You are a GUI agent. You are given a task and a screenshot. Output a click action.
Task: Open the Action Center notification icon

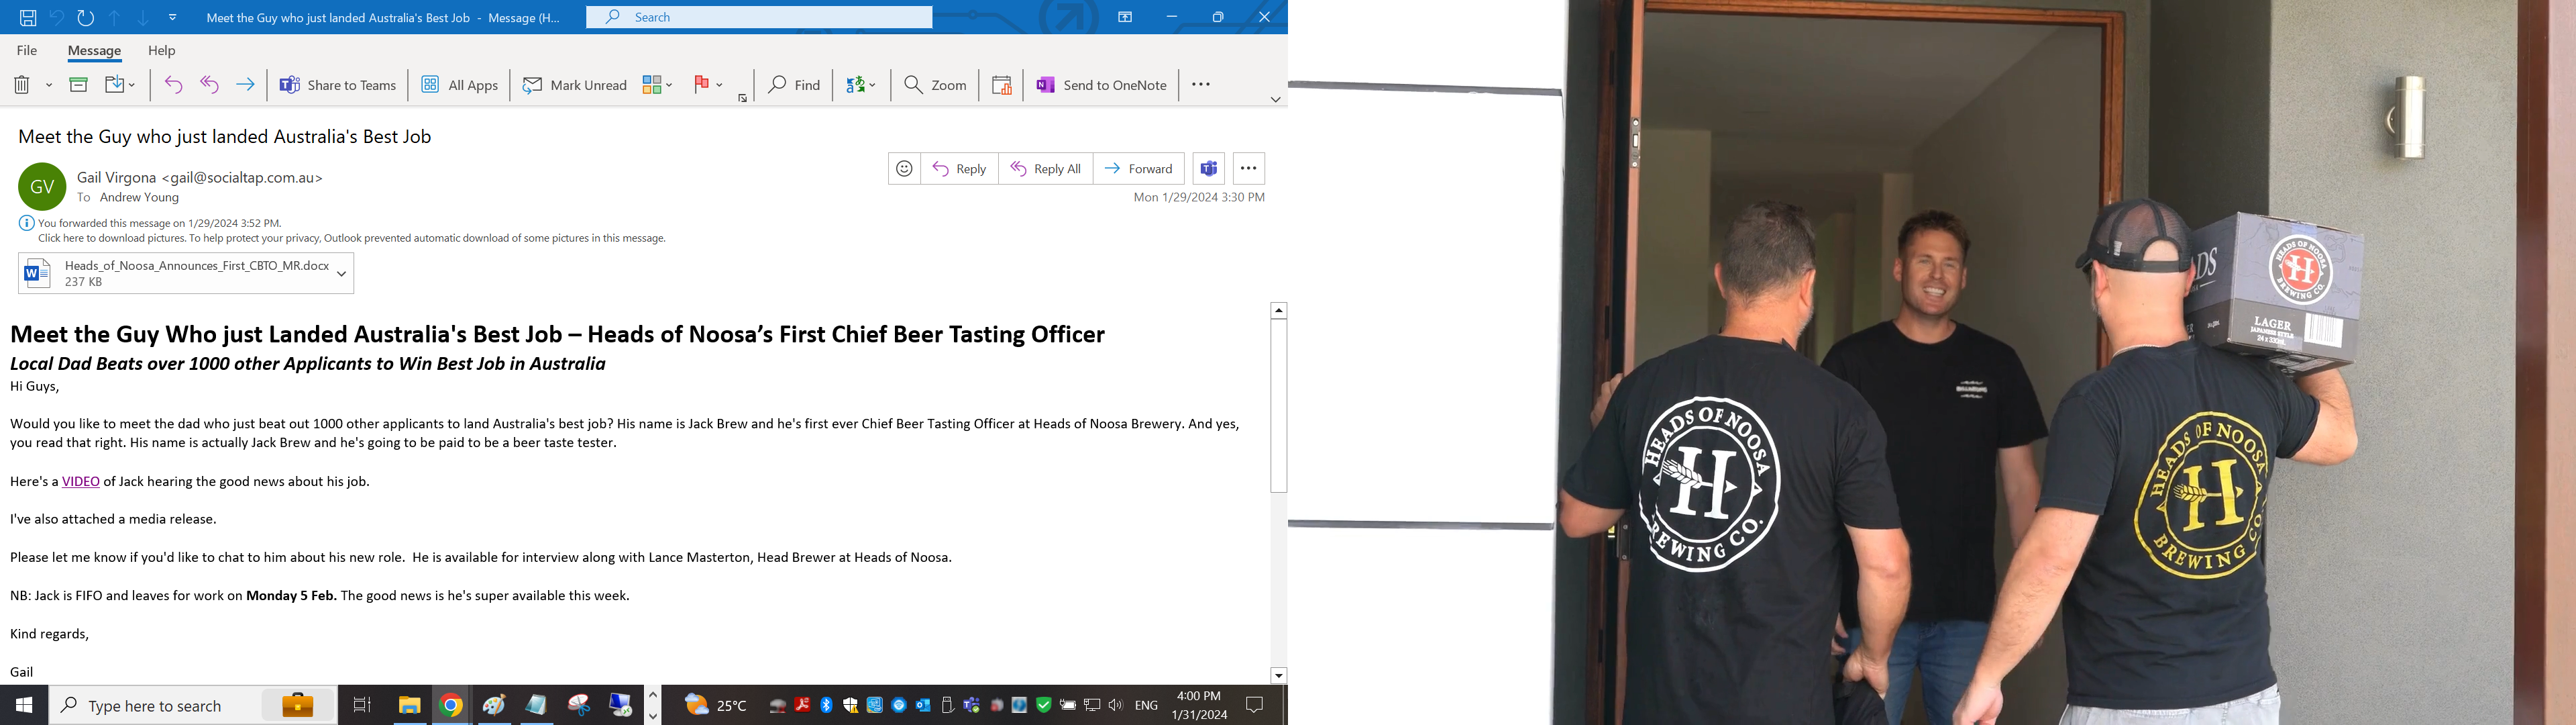1255,705
